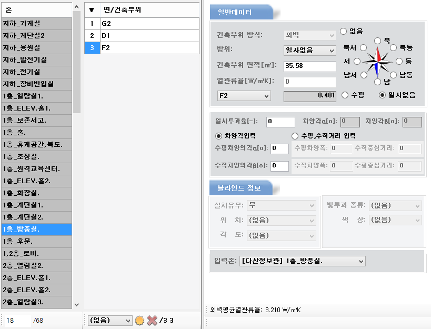Expand the 입력존 zone dropdown
This screenshot has width=431, height=329.
[x=302, y=261]
